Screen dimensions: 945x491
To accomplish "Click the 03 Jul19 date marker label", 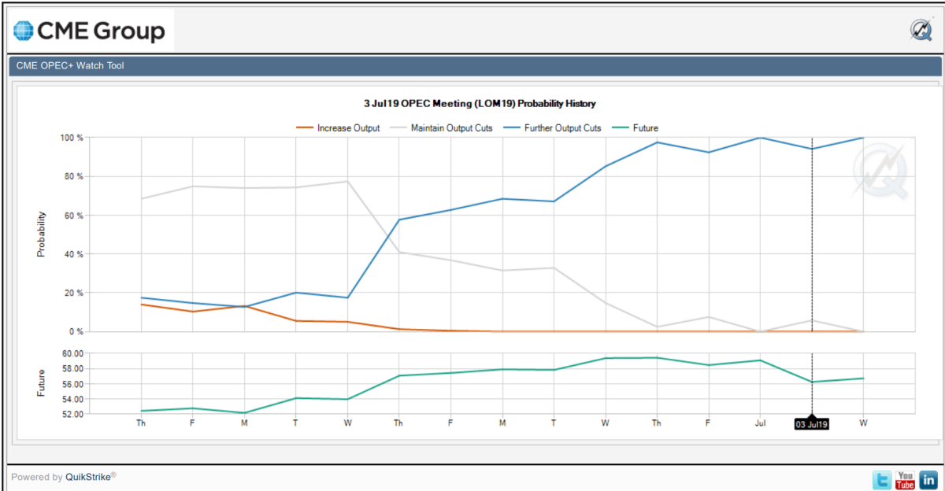I will tap(812, 424).
